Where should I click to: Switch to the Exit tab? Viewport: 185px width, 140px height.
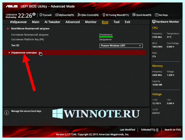pyautogui.click(x=127, y=22)
